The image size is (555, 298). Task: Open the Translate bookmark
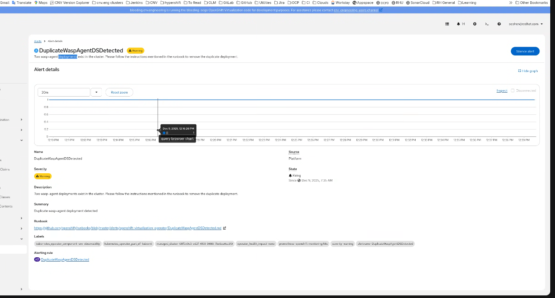(x=22, y=3)
